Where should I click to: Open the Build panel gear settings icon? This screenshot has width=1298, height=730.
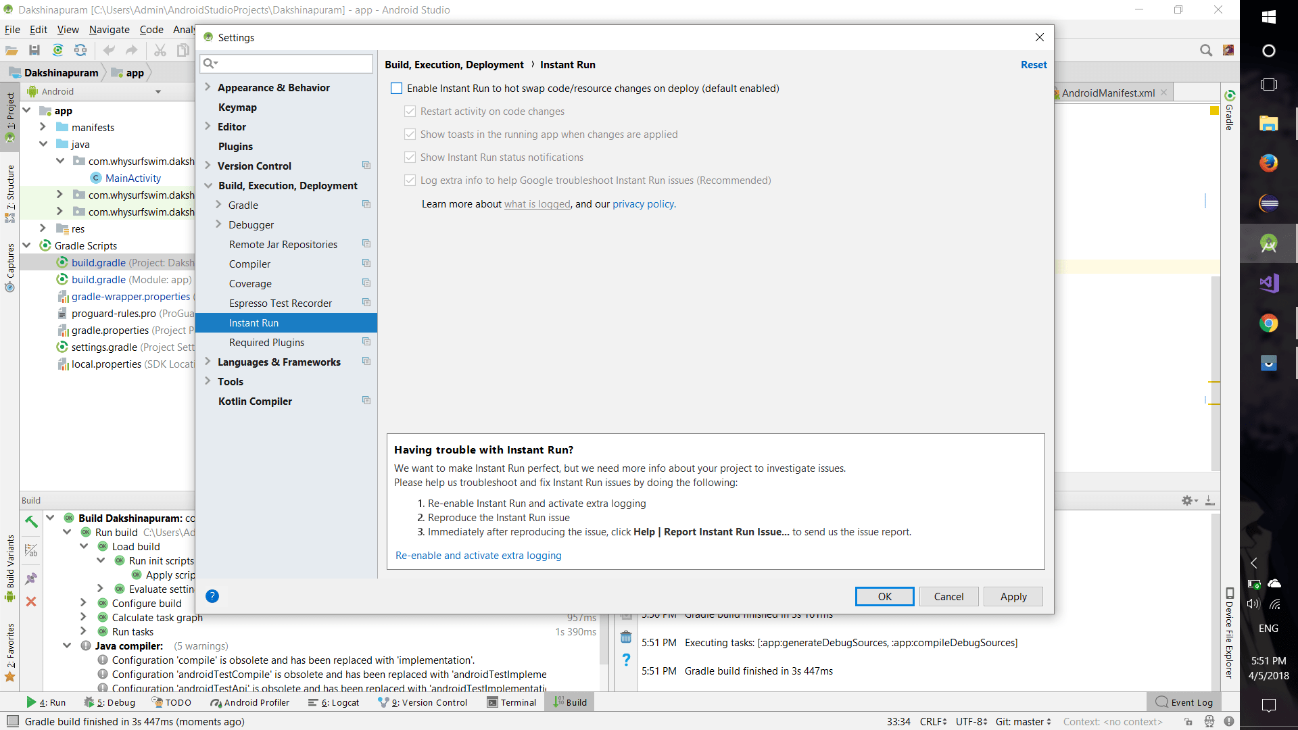[x=1188, y=501]
